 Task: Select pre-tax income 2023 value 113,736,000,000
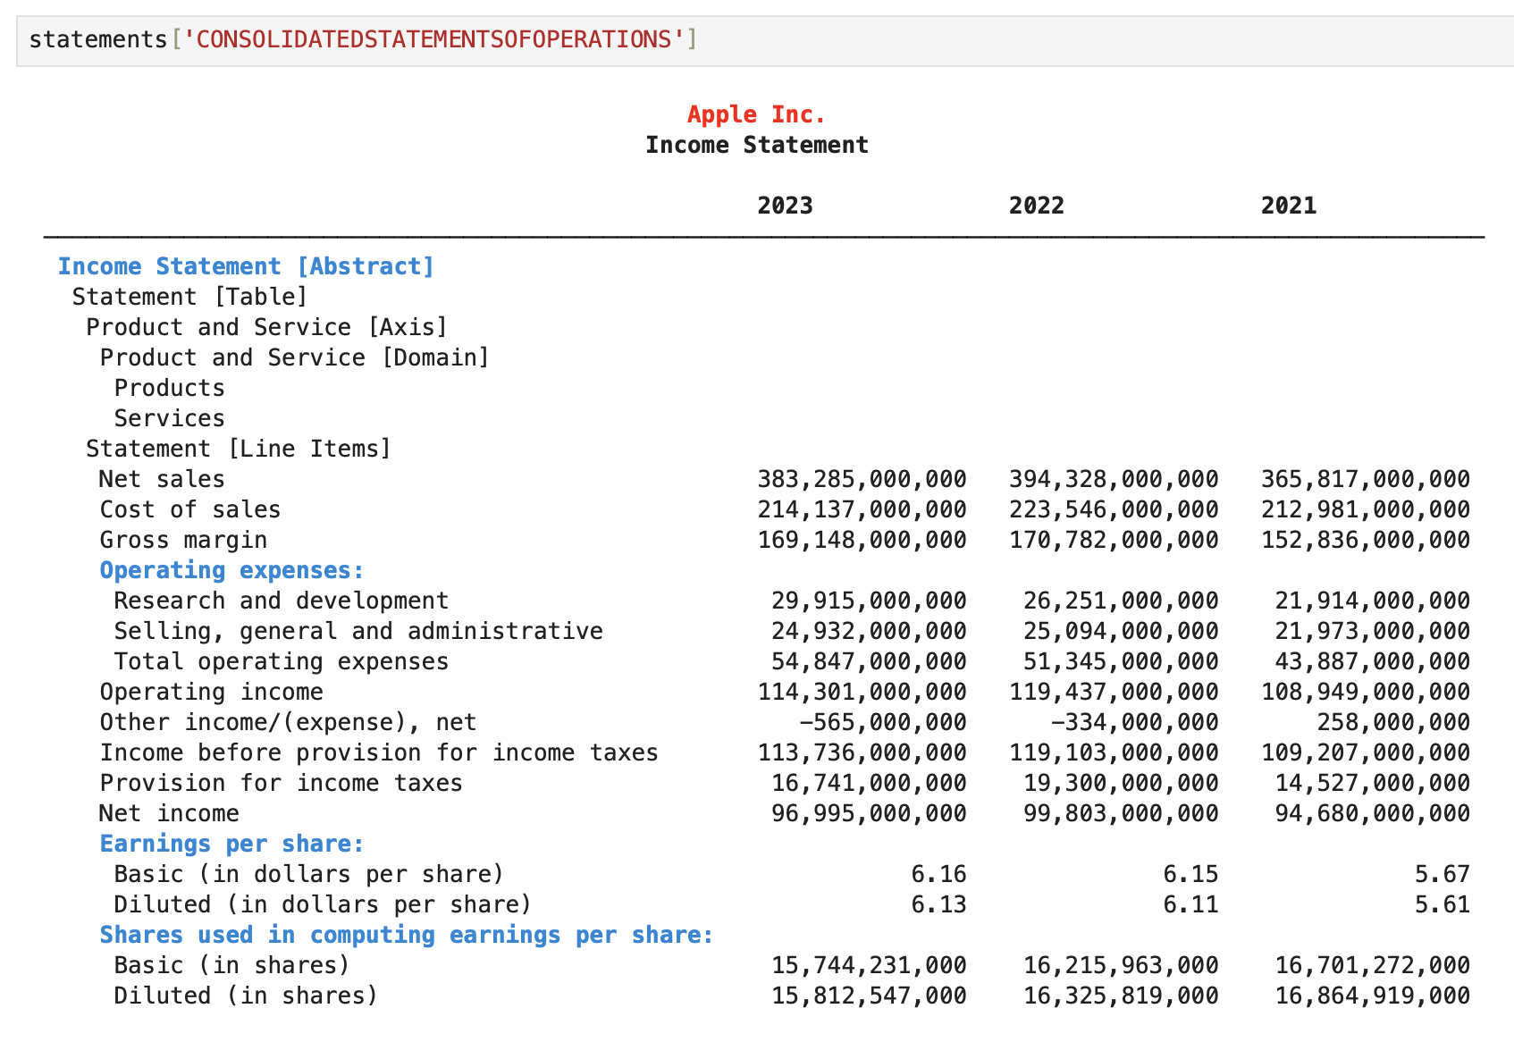click(862, 752)
